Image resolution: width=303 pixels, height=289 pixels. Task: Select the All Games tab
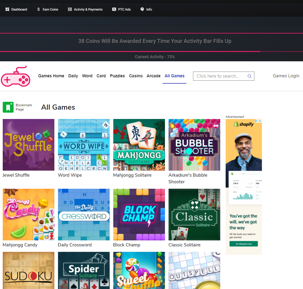(175, 76)
